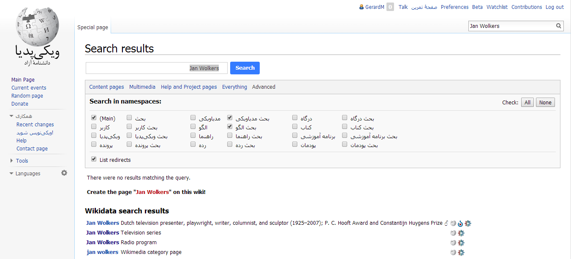
Task: Click the main search query input field
Action: (156, 68)
